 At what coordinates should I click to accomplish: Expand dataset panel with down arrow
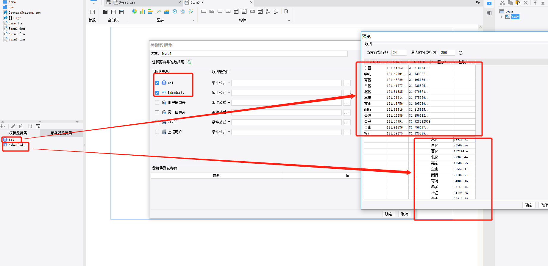coord(77,122)
